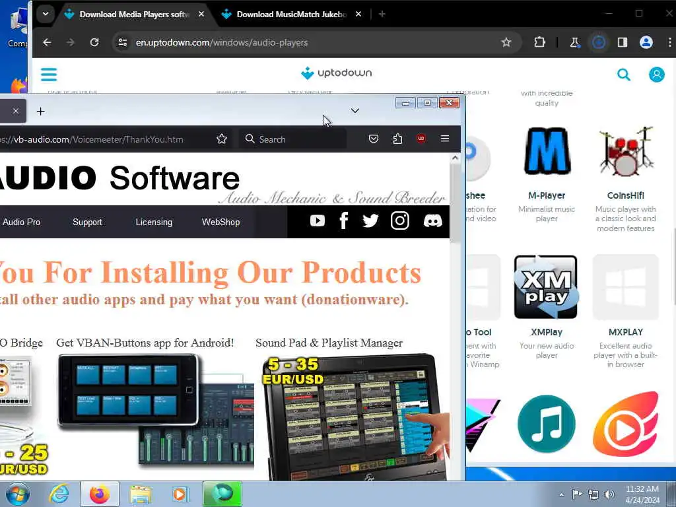Click the Chrome address bar URL
Viewport: 676px width, 507px height.
[x=222, y=42]
